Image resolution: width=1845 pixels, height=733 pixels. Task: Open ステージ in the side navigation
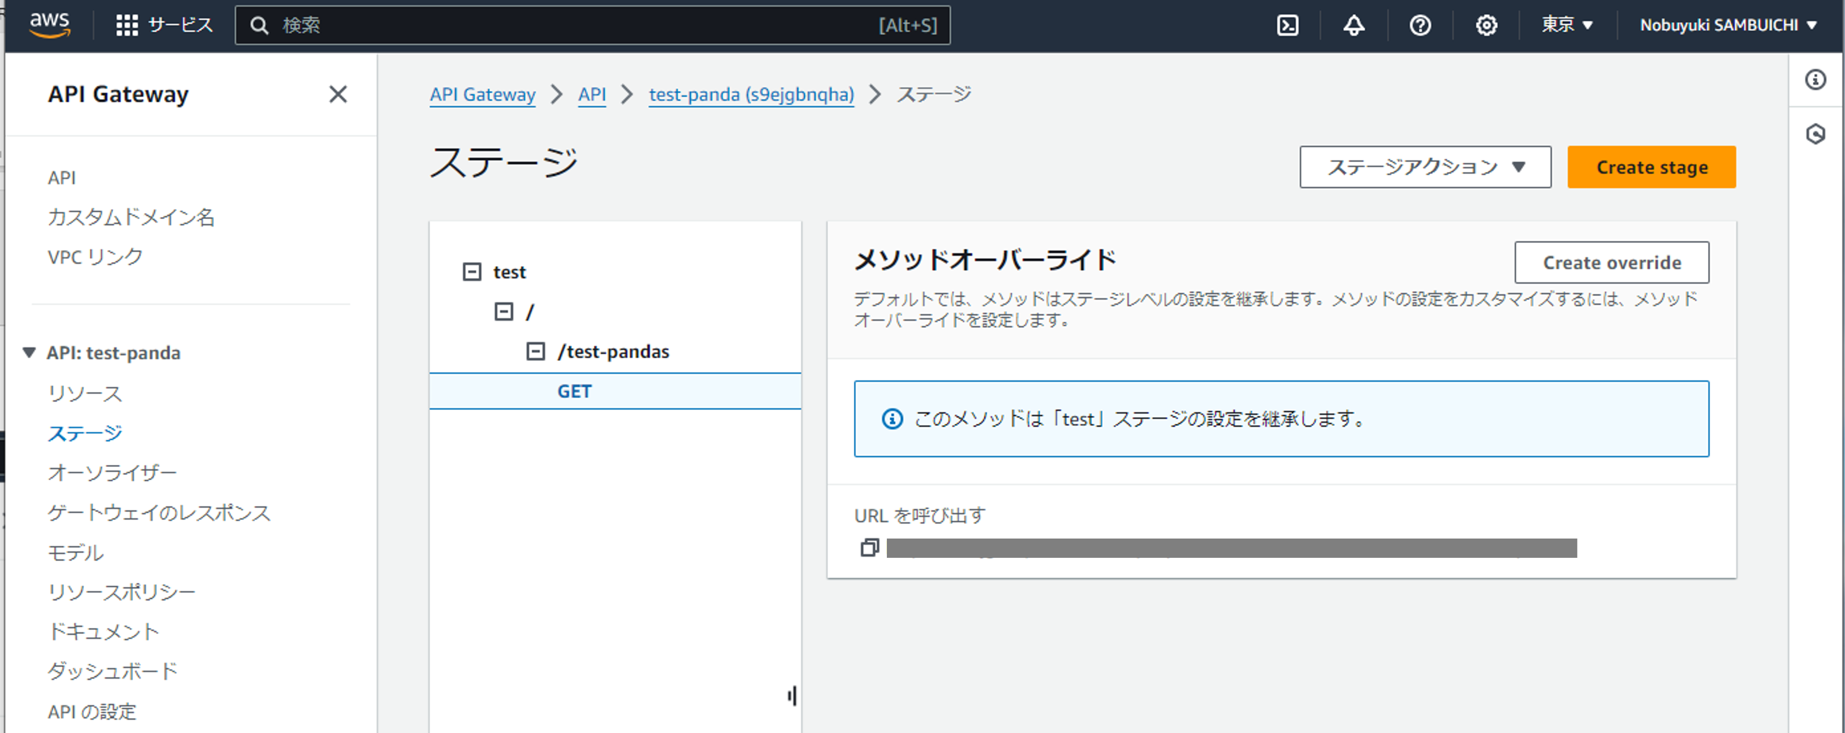[85, 433]
